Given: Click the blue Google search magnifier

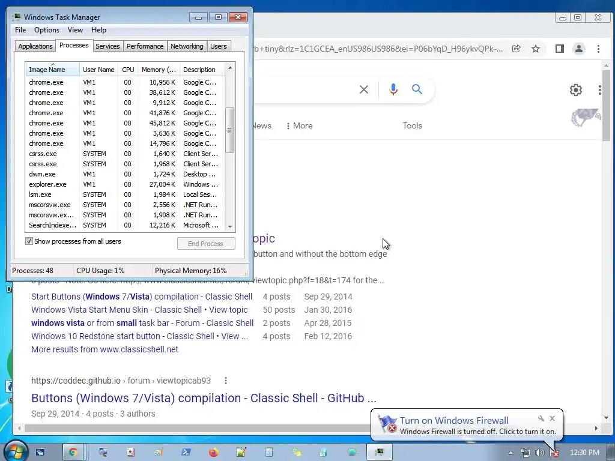Looking at the screenshot, I should [417, 89].
